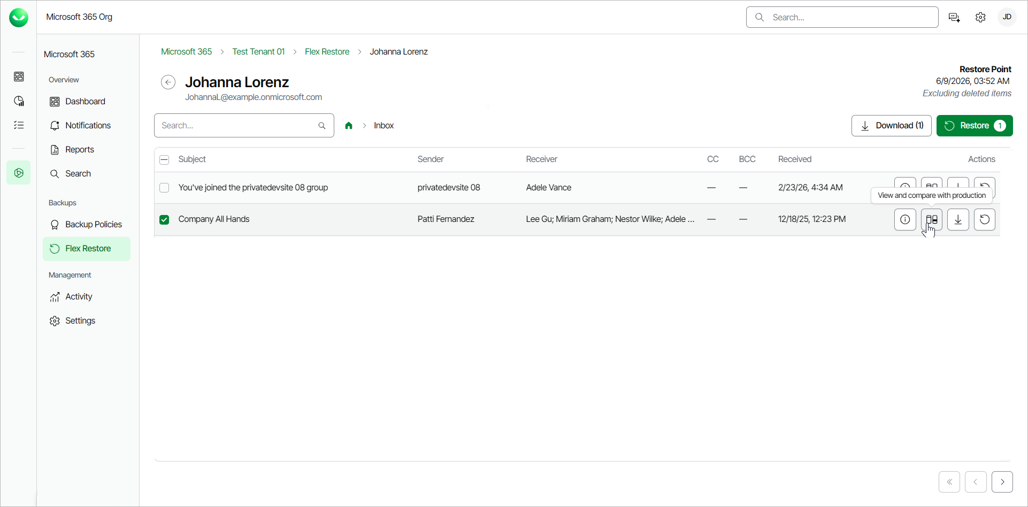Open Reports in the sidebar
Viewport: 1028px width, 507px height.
pos(87,150)
